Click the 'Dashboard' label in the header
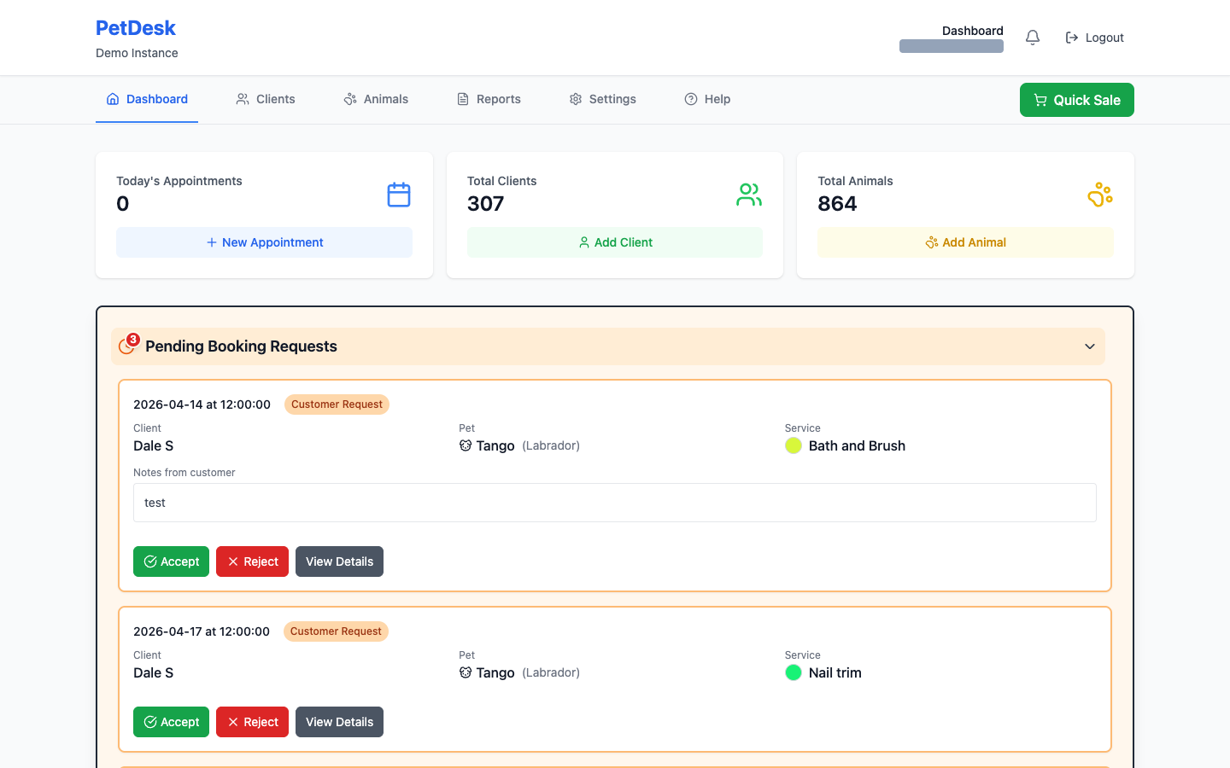1230x768 pixels. pyautogui.click(x=973, y=31)
